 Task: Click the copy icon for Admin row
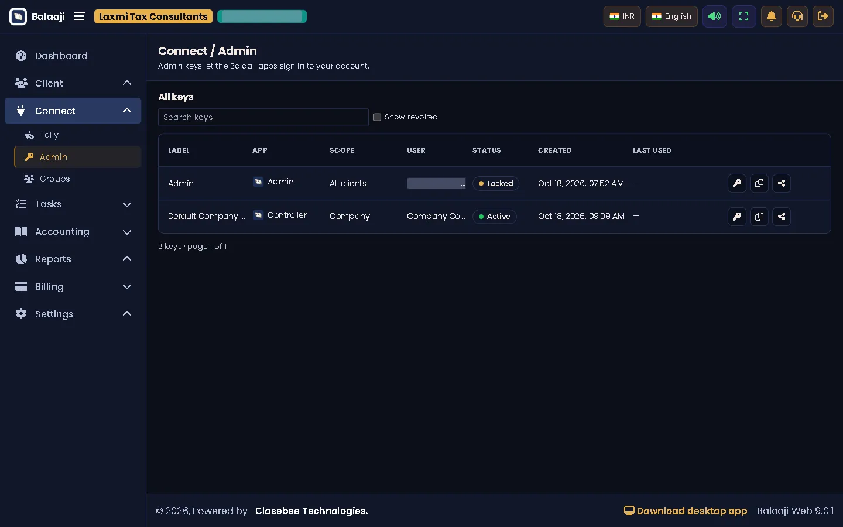(x=759, y=183)
